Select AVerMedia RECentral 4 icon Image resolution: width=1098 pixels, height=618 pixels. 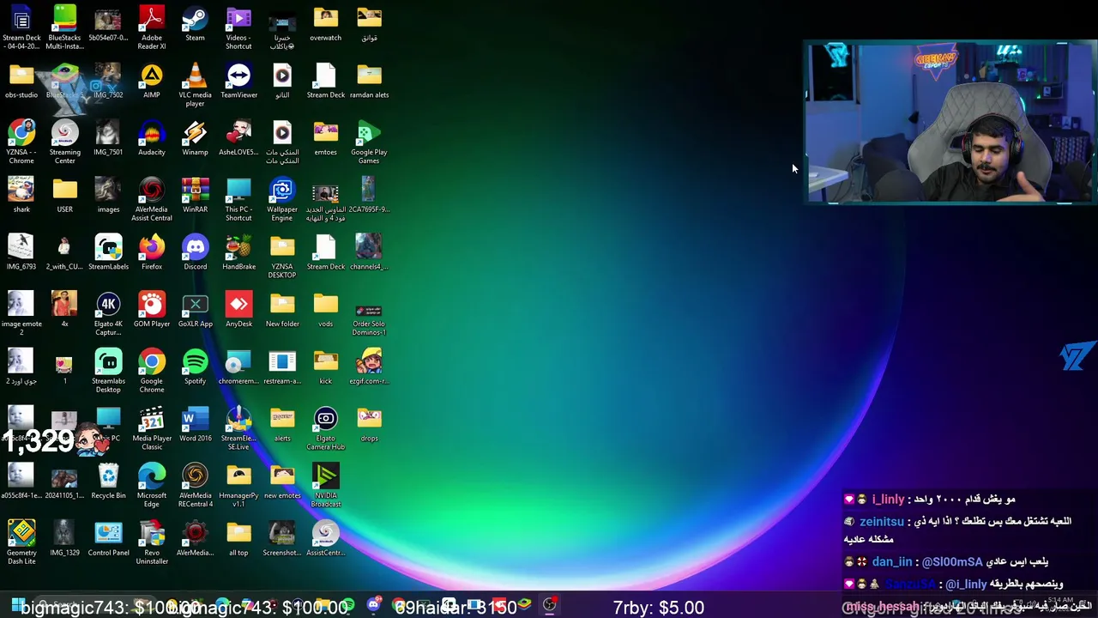195,486
